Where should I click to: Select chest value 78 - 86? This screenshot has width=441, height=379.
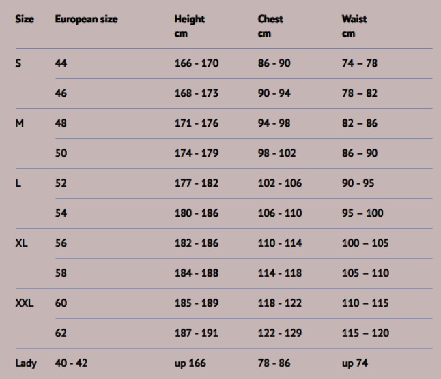point(274,363)
